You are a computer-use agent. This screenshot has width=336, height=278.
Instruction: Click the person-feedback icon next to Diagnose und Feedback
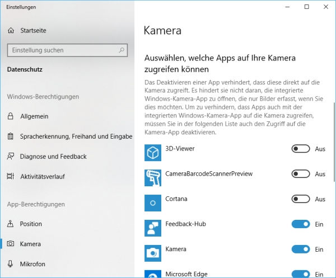(11, 157)
